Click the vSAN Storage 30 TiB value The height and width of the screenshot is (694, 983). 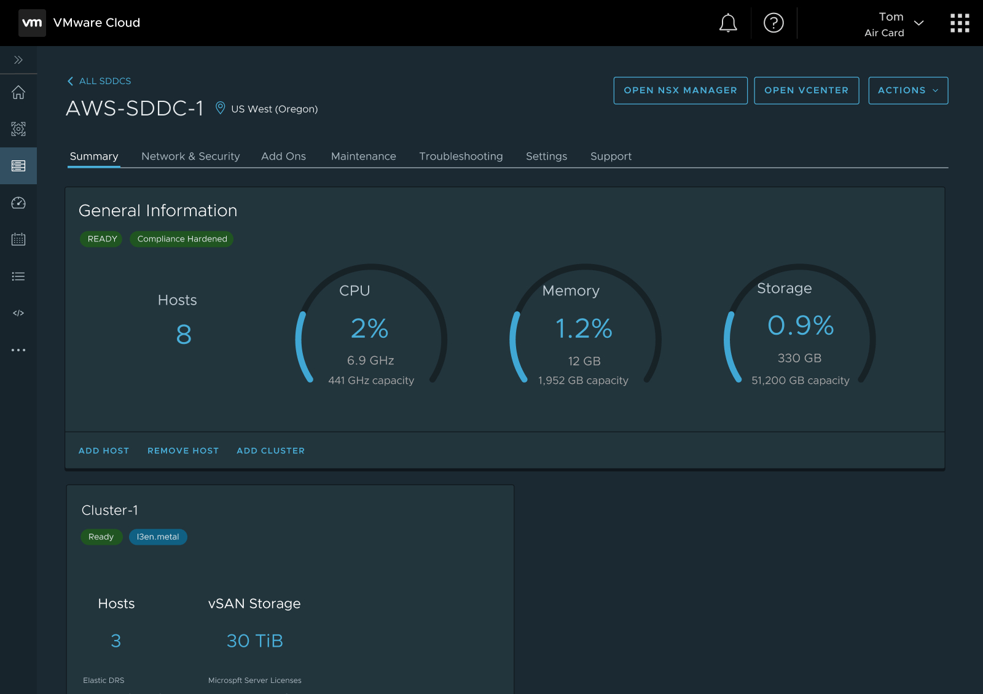[x=255, y=641]
